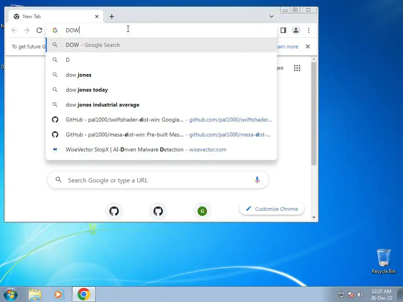Open the Google apps grid icon
This screenshot has height=302, width=403.
click(297, 68)
